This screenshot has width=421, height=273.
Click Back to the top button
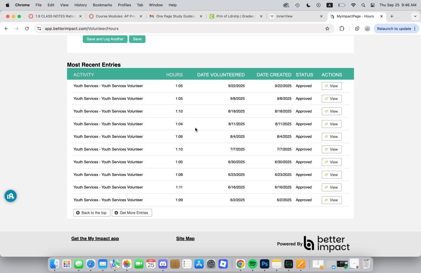pos(92,213)
